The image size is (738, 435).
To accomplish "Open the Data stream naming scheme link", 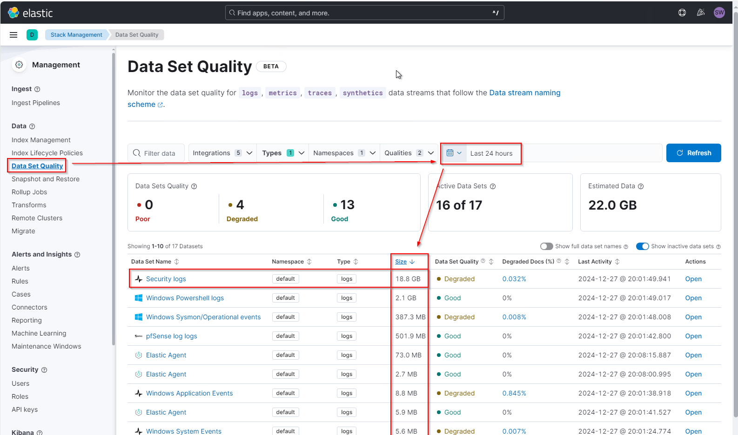I will coord(524,93).
